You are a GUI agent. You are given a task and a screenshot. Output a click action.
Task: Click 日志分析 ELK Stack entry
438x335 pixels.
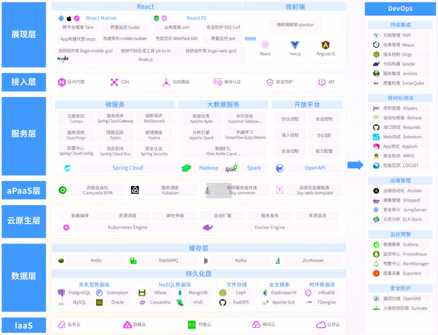[400, 219]
